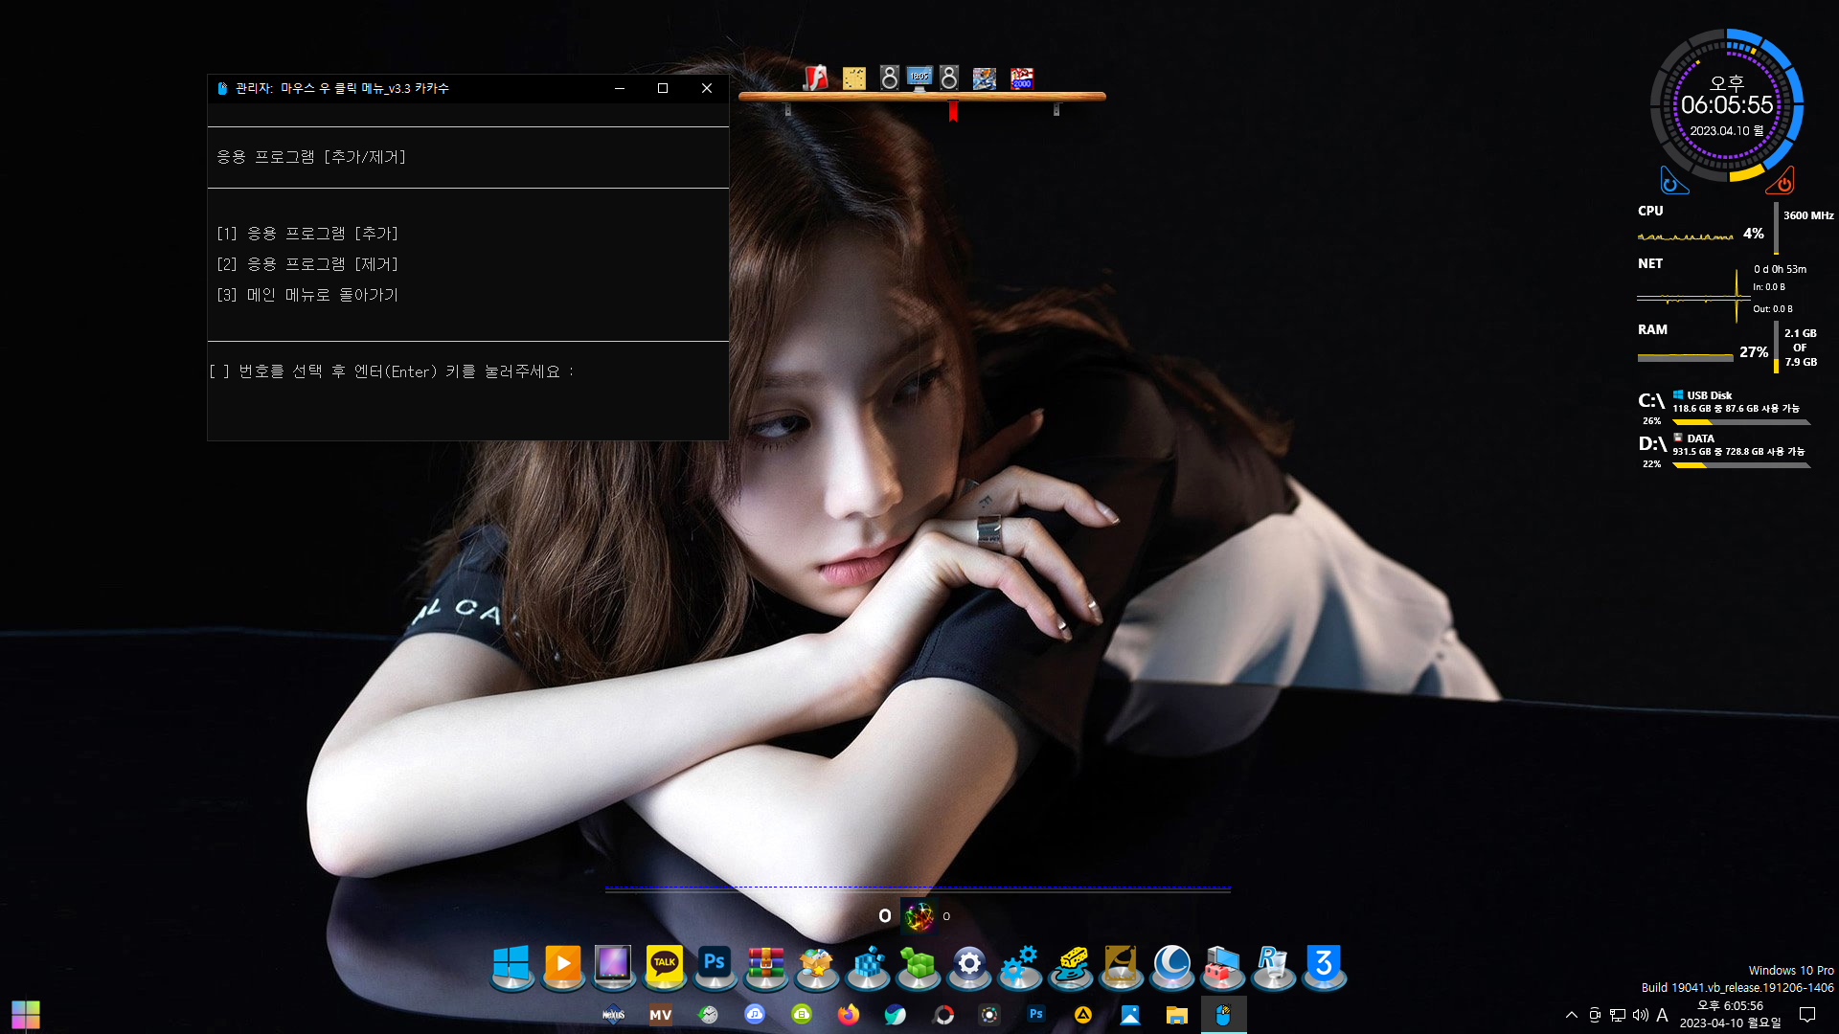Open the Photos app in the taskbar
Screen dimensions: 1839x1034
tap(1130, 1015)
